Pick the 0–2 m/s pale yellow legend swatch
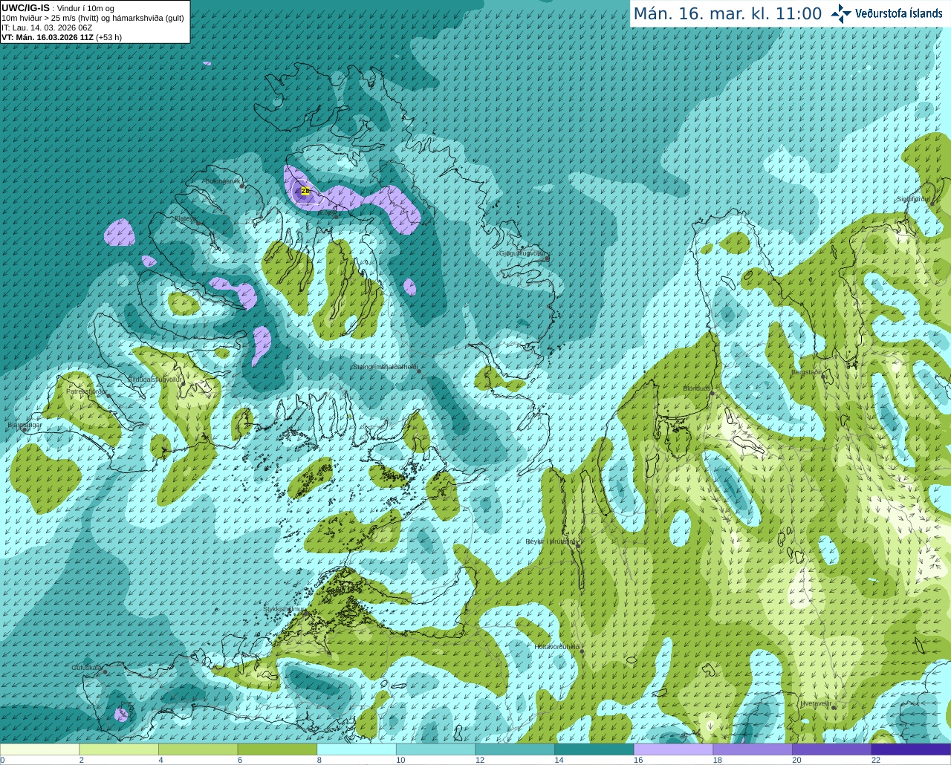The width and height of the screenshot is (951, 765). (39, 749)
